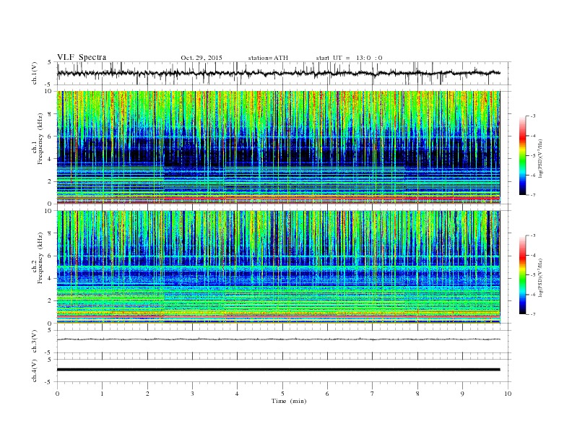Image resolution: width=572 pixels, height=442 pixels.
Task: Click the time axis tick label "9"
Action: point(462,394)
